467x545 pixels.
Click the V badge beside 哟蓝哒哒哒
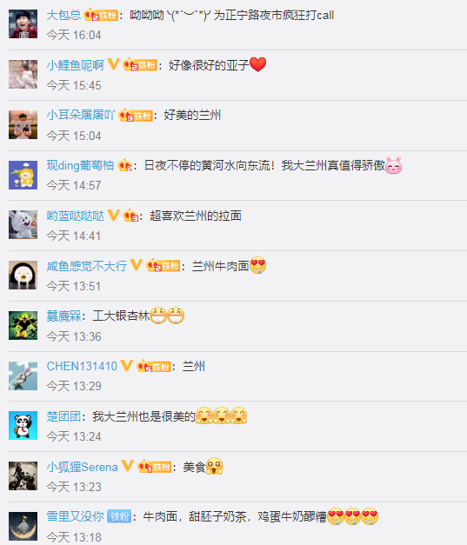[x=113, y=216]
